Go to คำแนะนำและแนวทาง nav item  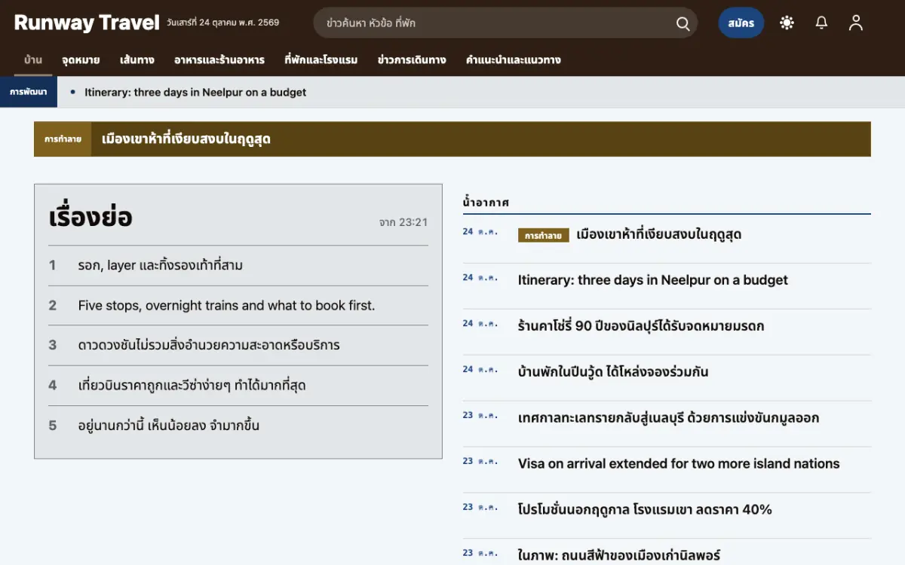click(x=514, y=60)
